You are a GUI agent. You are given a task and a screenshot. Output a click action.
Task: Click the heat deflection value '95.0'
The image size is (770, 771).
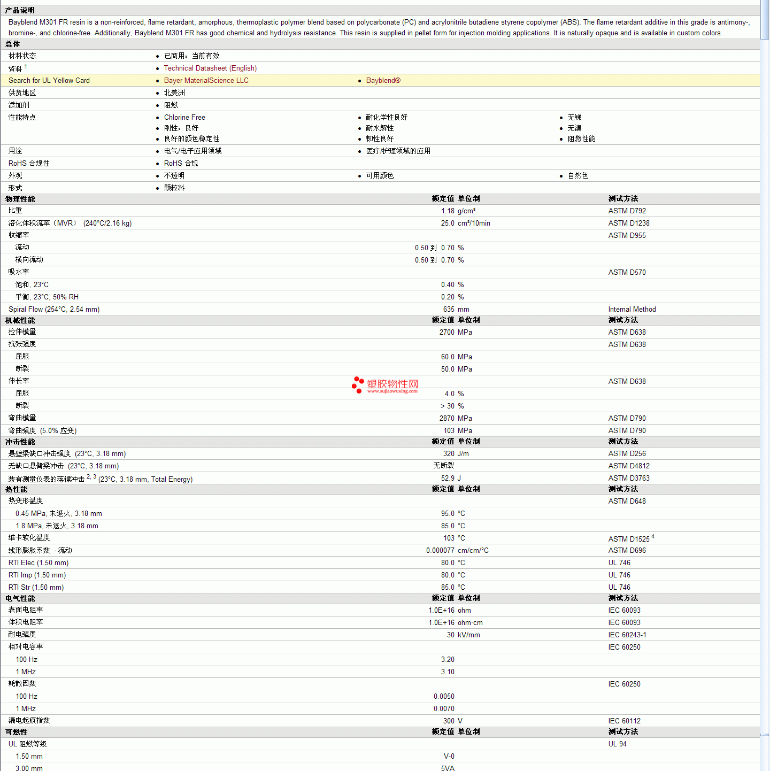tap(448, 514)
